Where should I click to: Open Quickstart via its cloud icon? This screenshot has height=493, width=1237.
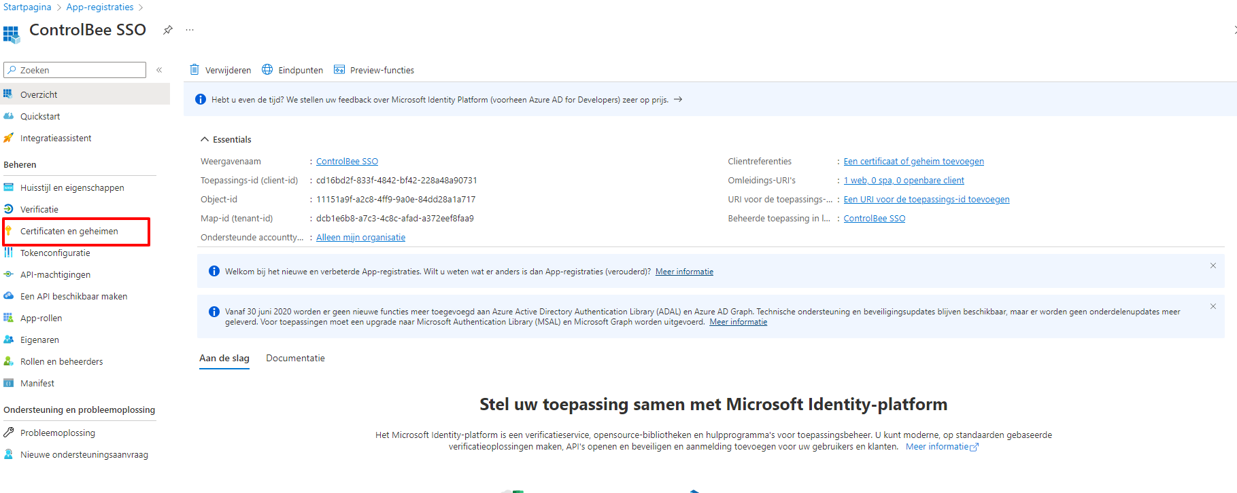coord(8,116)
